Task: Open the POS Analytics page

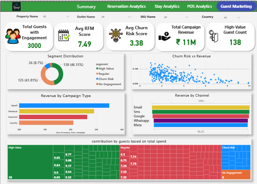Action: [x=200, y=7]
